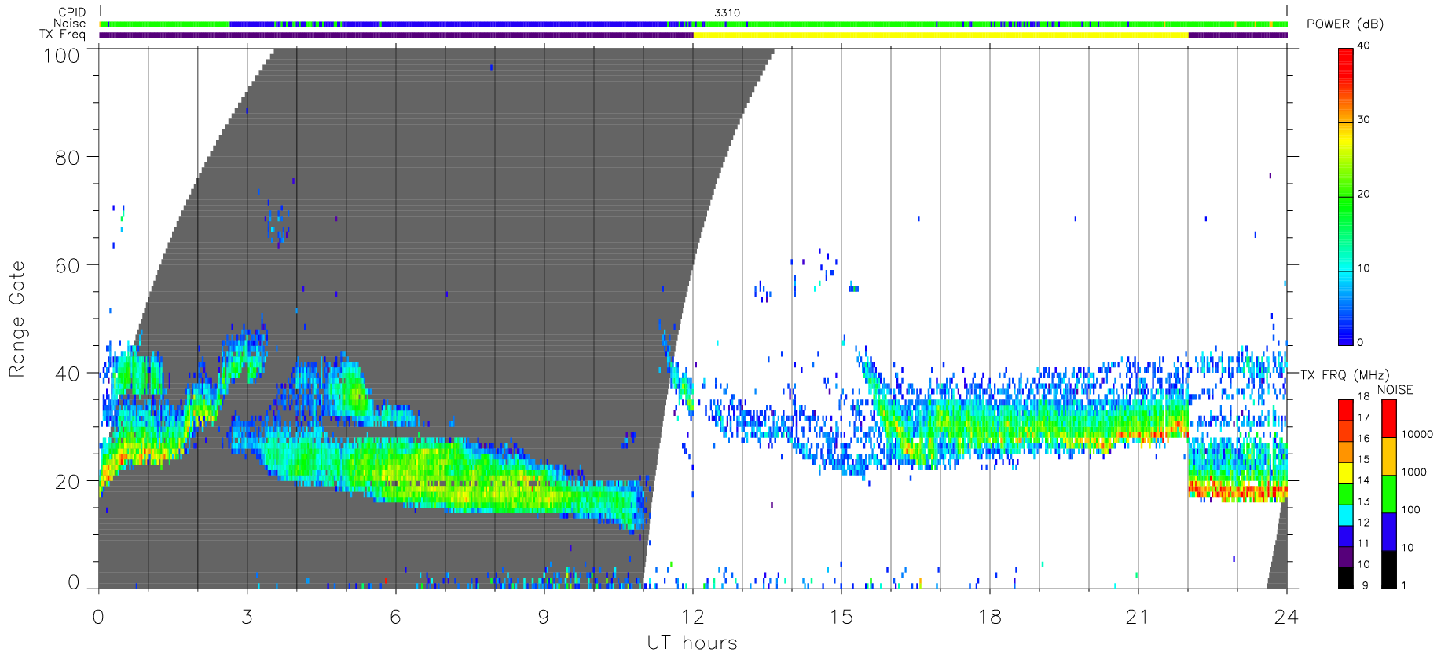Click the 'Noise' row label at top left

[70, 24]
